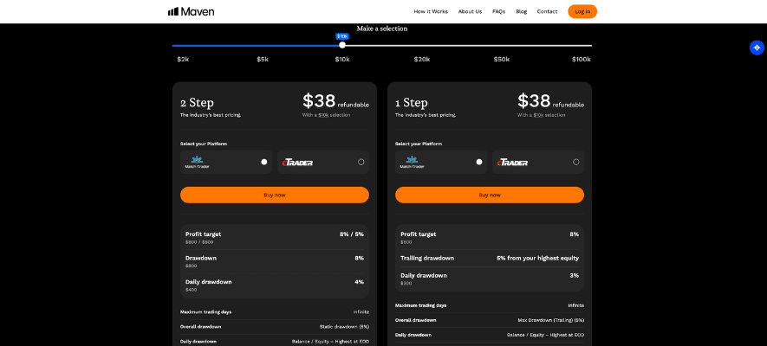Set slider to $2k label

(183, 60)
